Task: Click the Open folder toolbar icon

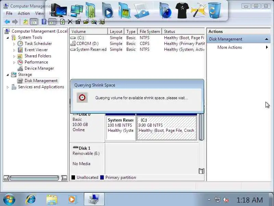Action: [x=86, y=22]
